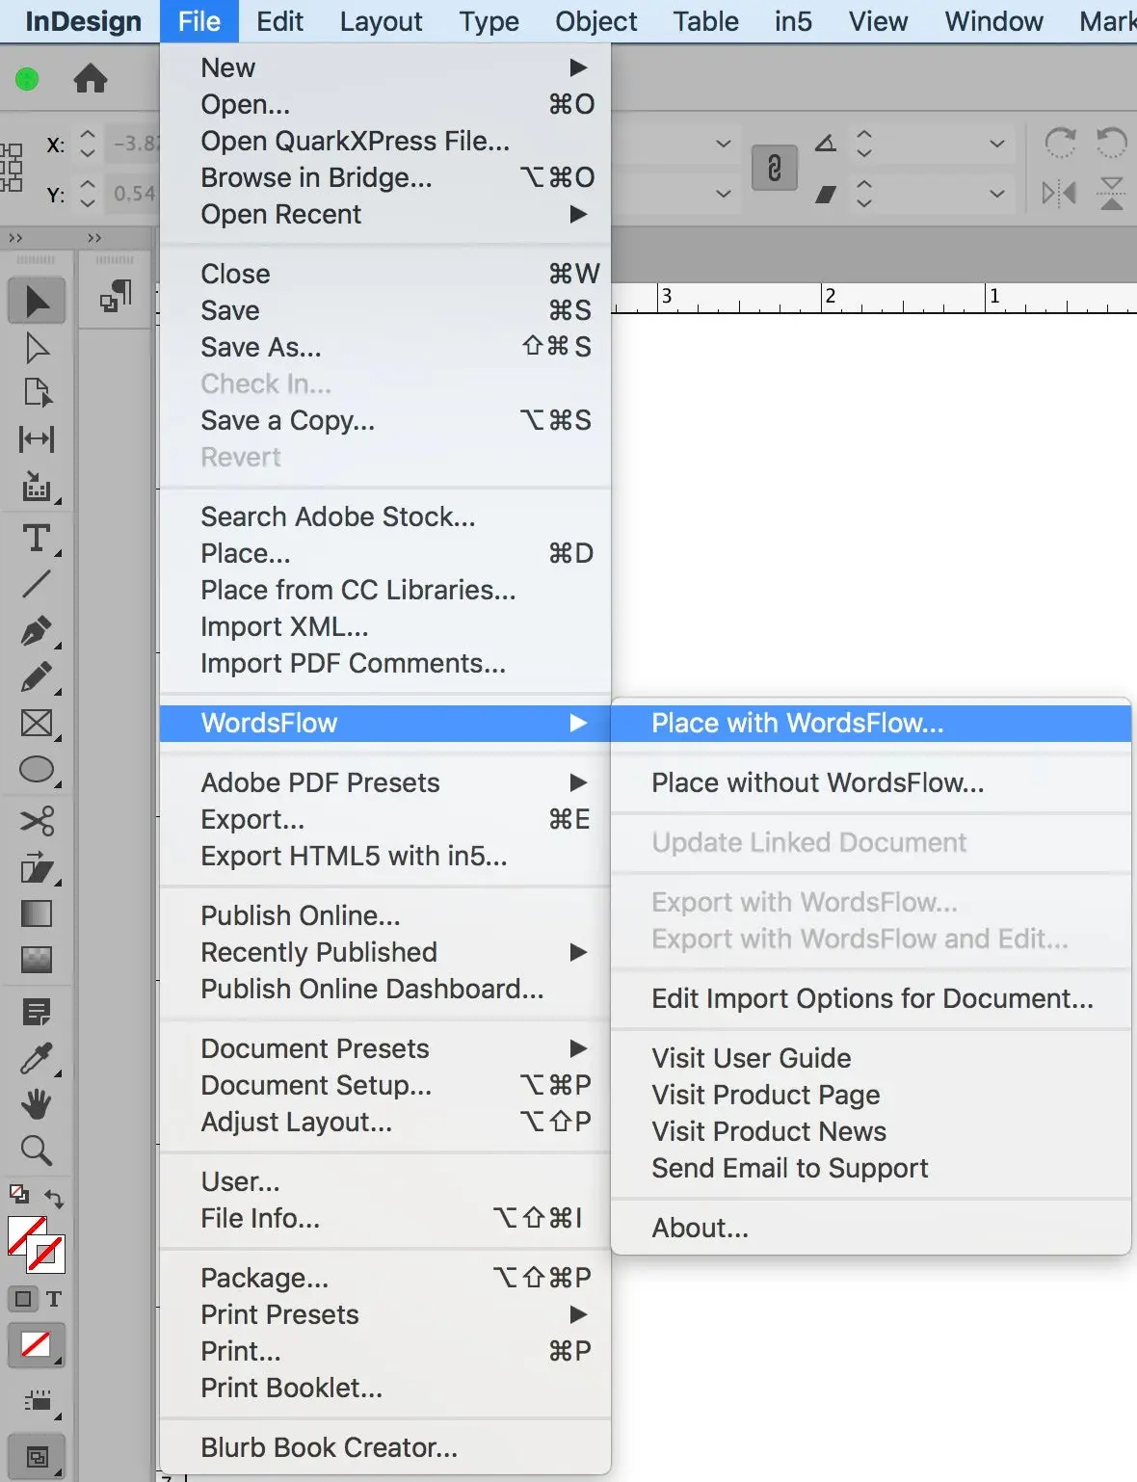Swap fill and stroke colors

point(55,1198)
